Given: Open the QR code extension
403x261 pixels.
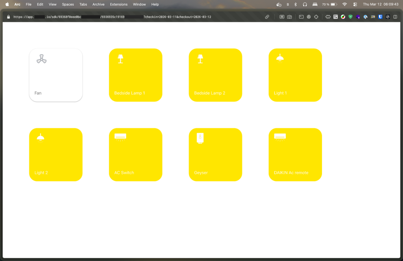Looking at the screenshot, I should [x=336, y=17].
